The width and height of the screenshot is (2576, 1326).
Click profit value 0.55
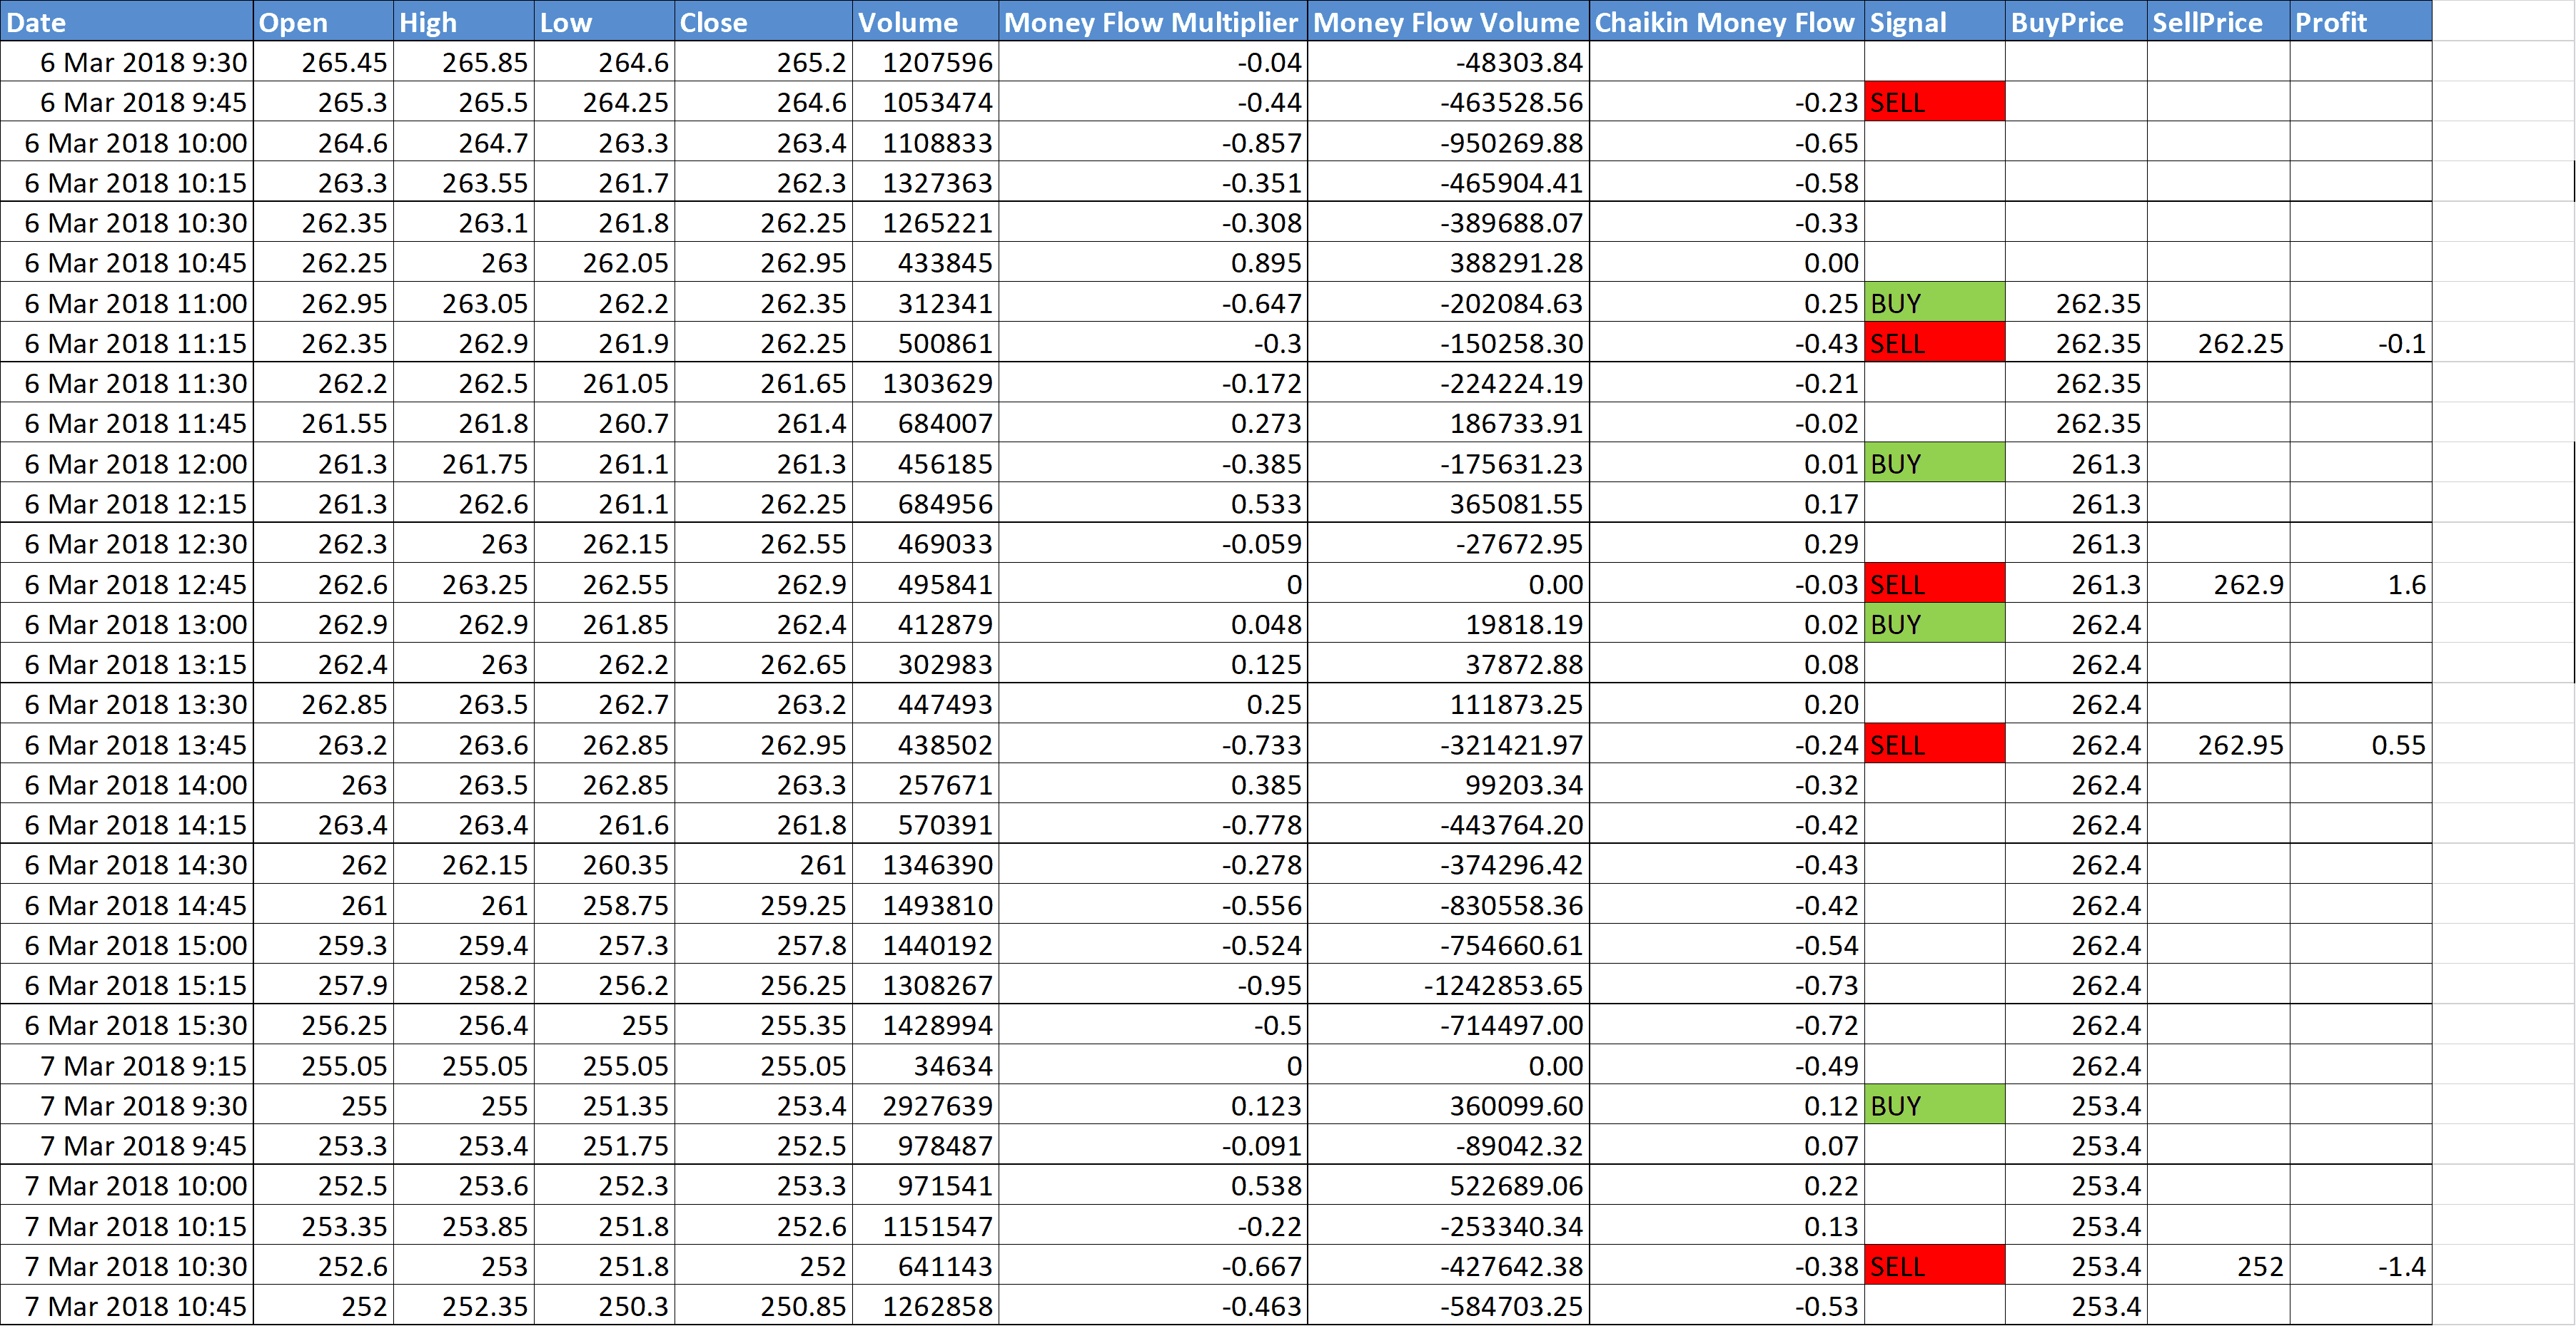point(2361,745)
